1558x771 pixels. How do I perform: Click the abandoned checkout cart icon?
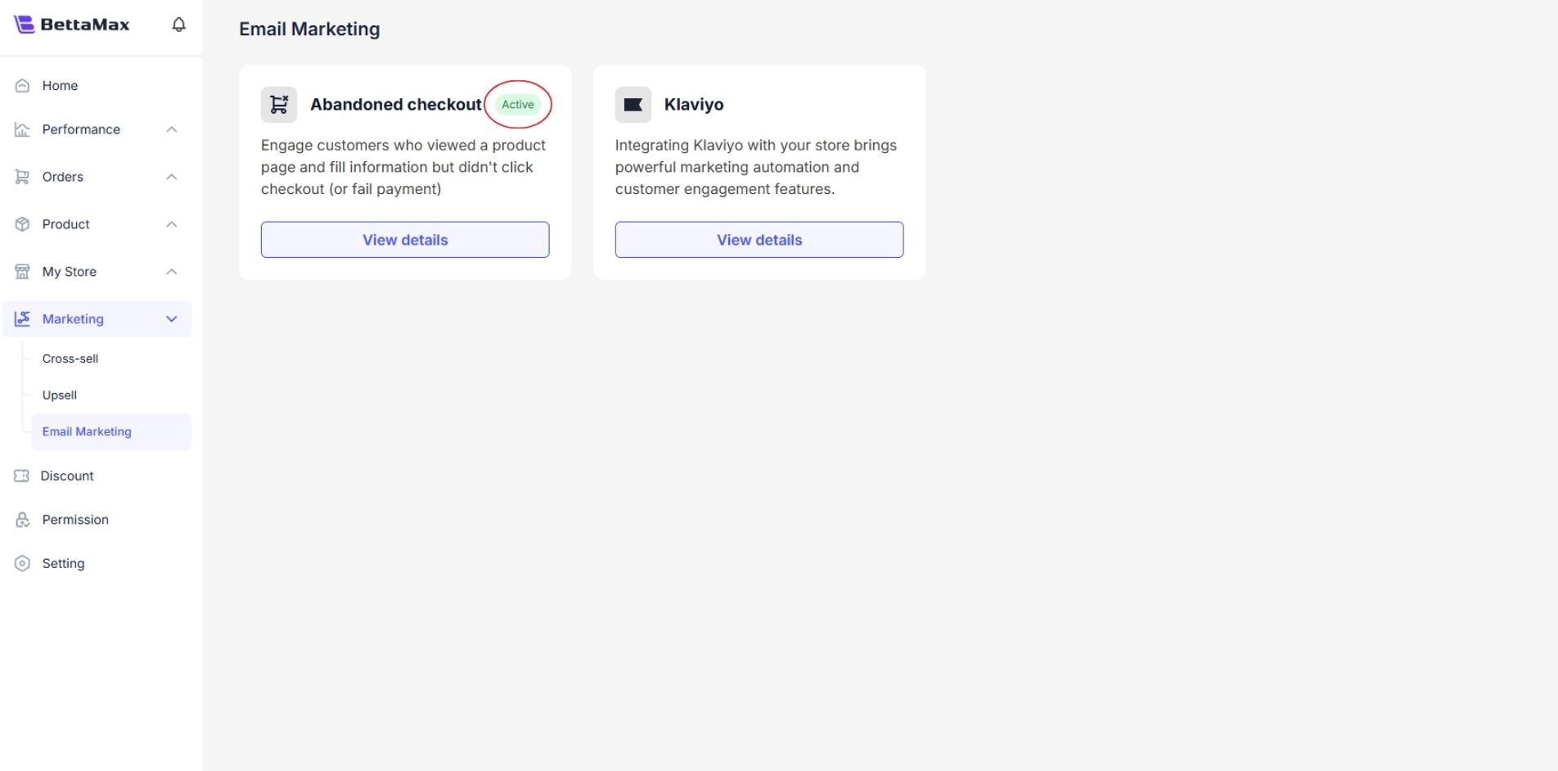279,105
